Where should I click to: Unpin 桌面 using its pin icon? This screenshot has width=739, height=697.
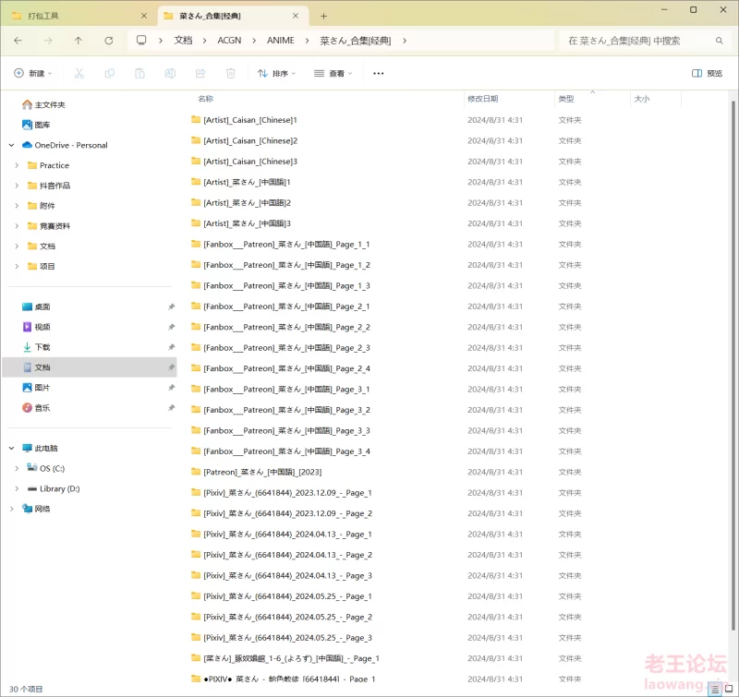(171, 306)
